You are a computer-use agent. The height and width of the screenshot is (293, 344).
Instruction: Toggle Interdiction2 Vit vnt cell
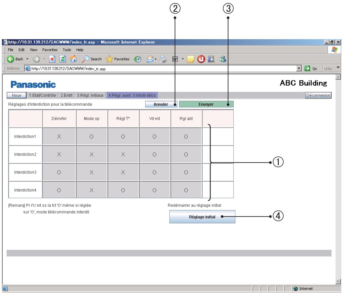tap(155, 155)
